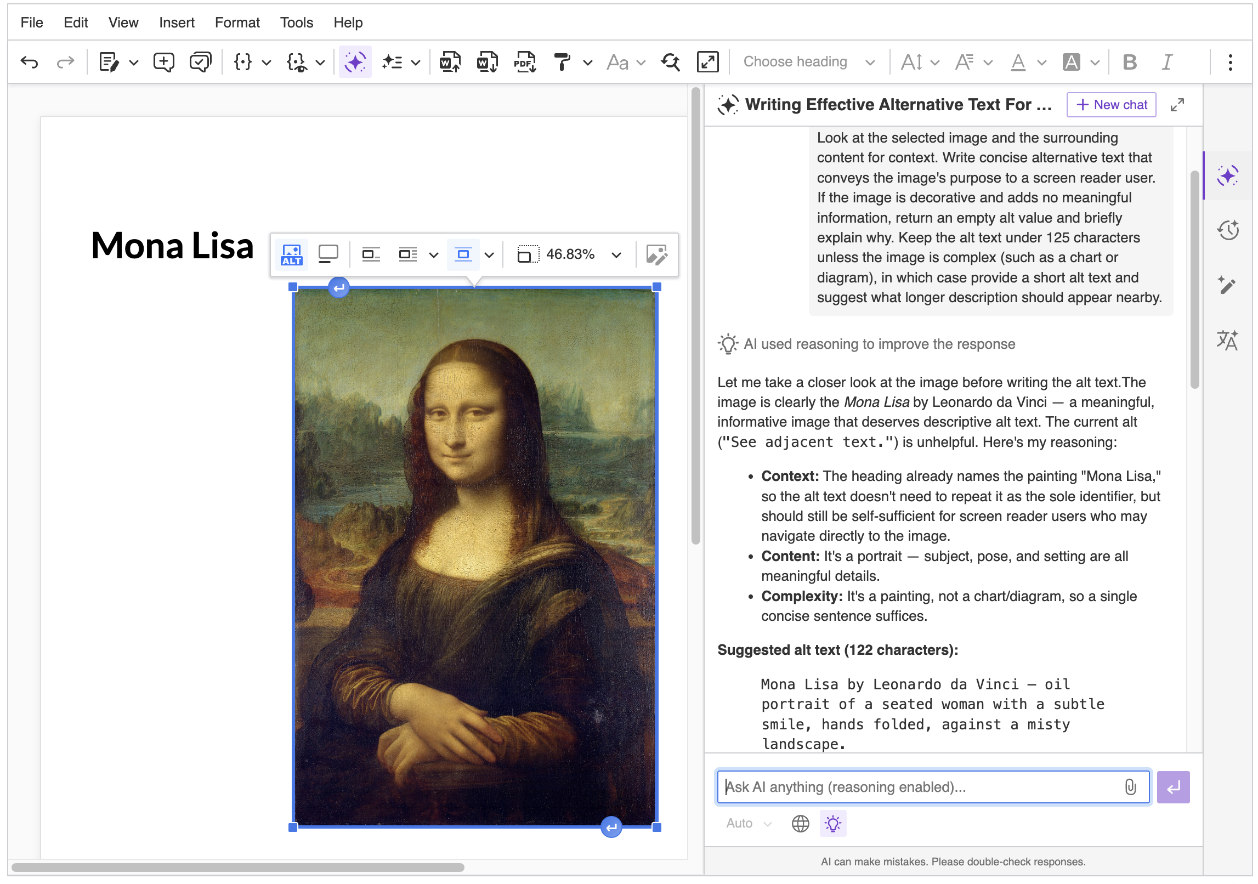Export the document to PDF
The height and width of the screenshot is (884, 1258).
point(525,62)
